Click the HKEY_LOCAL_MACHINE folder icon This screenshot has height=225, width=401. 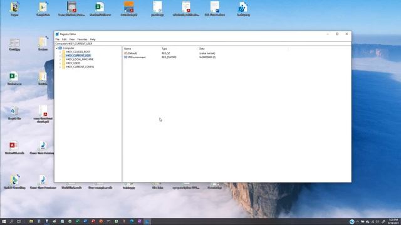click(x=63, y=59)
